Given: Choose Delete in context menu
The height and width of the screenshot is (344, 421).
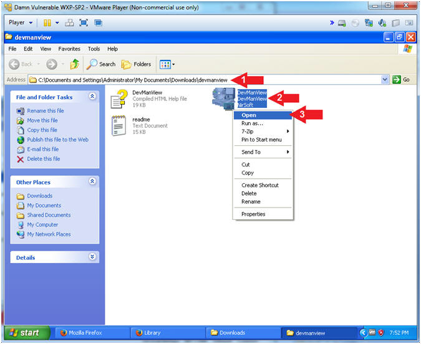Looking at the screenshot, I should pyautogui.click(x=263, y=193).
